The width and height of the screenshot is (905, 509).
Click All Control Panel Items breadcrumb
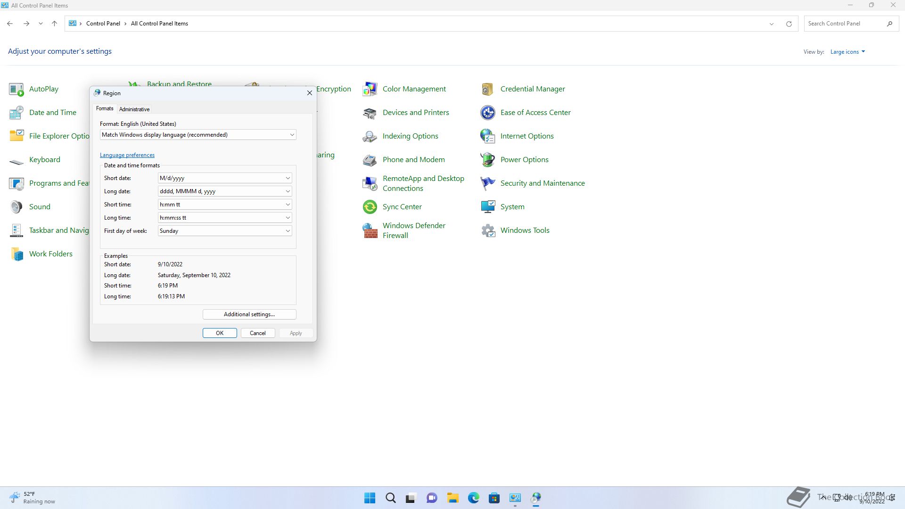[x=159, y=24]
